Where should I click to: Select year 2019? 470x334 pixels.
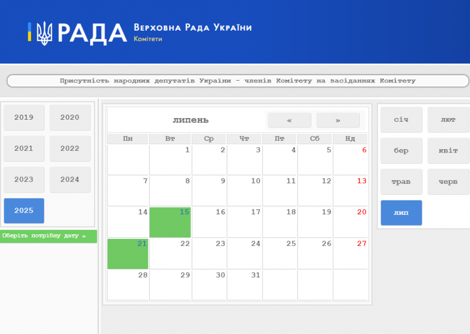[x=24, y=117]
